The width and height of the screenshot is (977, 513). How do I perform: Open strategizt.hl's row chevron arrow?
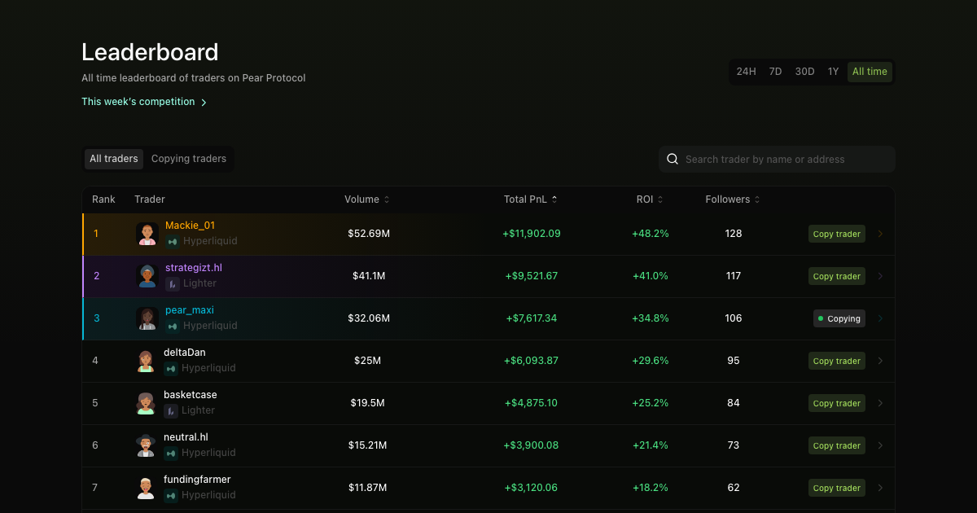point(880,276)
